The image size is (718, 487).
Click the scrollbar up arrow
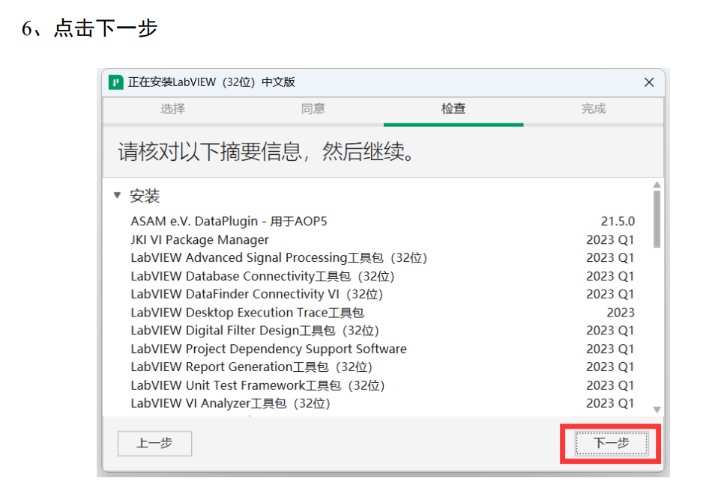tap(657, 185)
